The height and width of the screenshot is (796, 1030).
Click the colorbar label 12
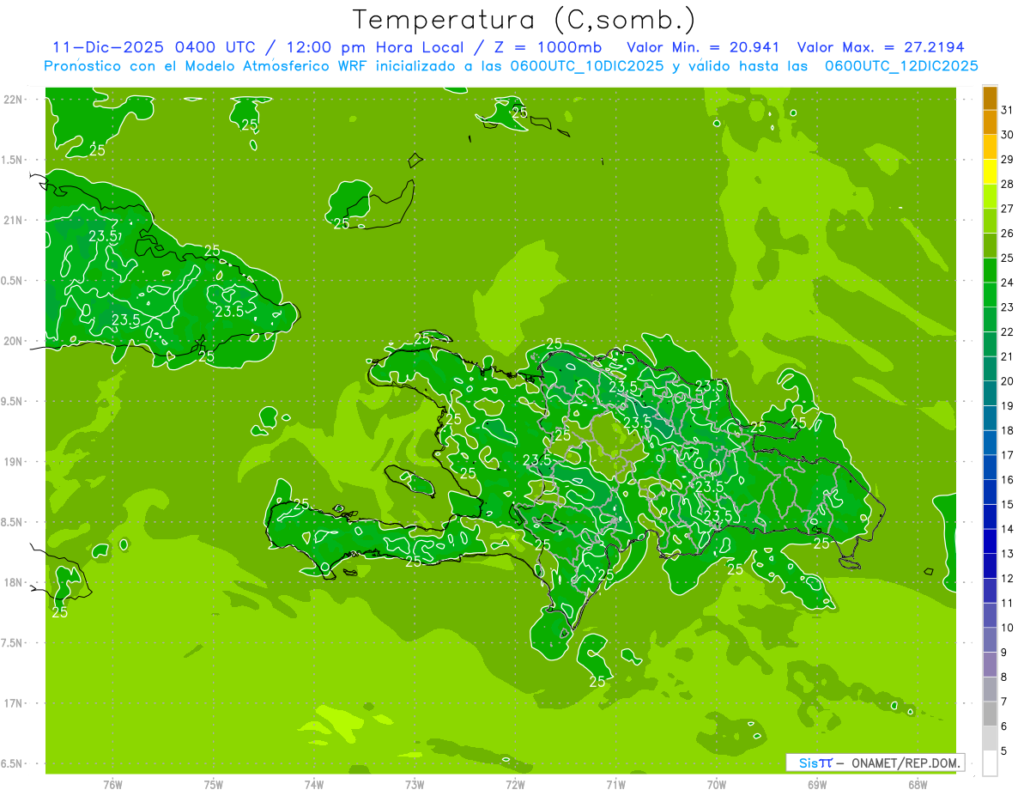click(x=1007, y=579)
